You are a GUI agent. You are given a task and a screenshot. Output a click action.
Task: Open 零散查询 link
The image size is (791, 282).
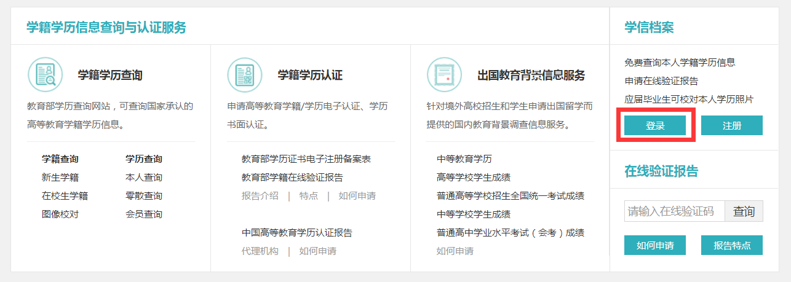(x=144, y=196)
